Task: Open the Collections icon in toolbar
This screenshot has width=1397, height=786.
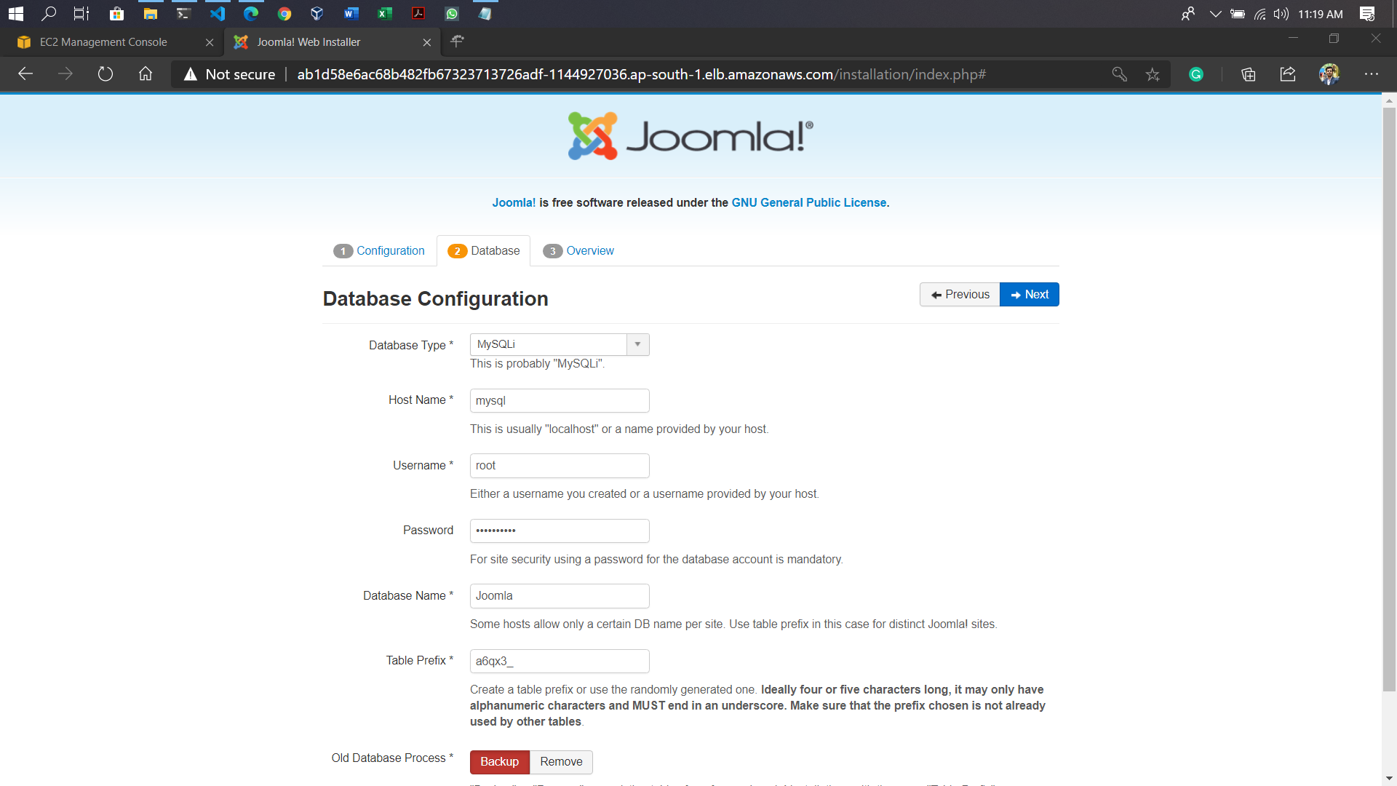Action: point(1249,74)
